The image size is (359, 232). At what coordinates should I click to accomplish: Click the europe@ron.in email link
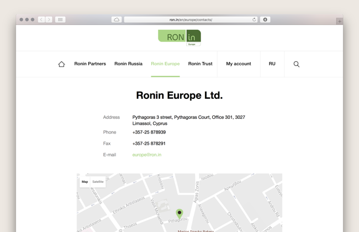[147, 155]
